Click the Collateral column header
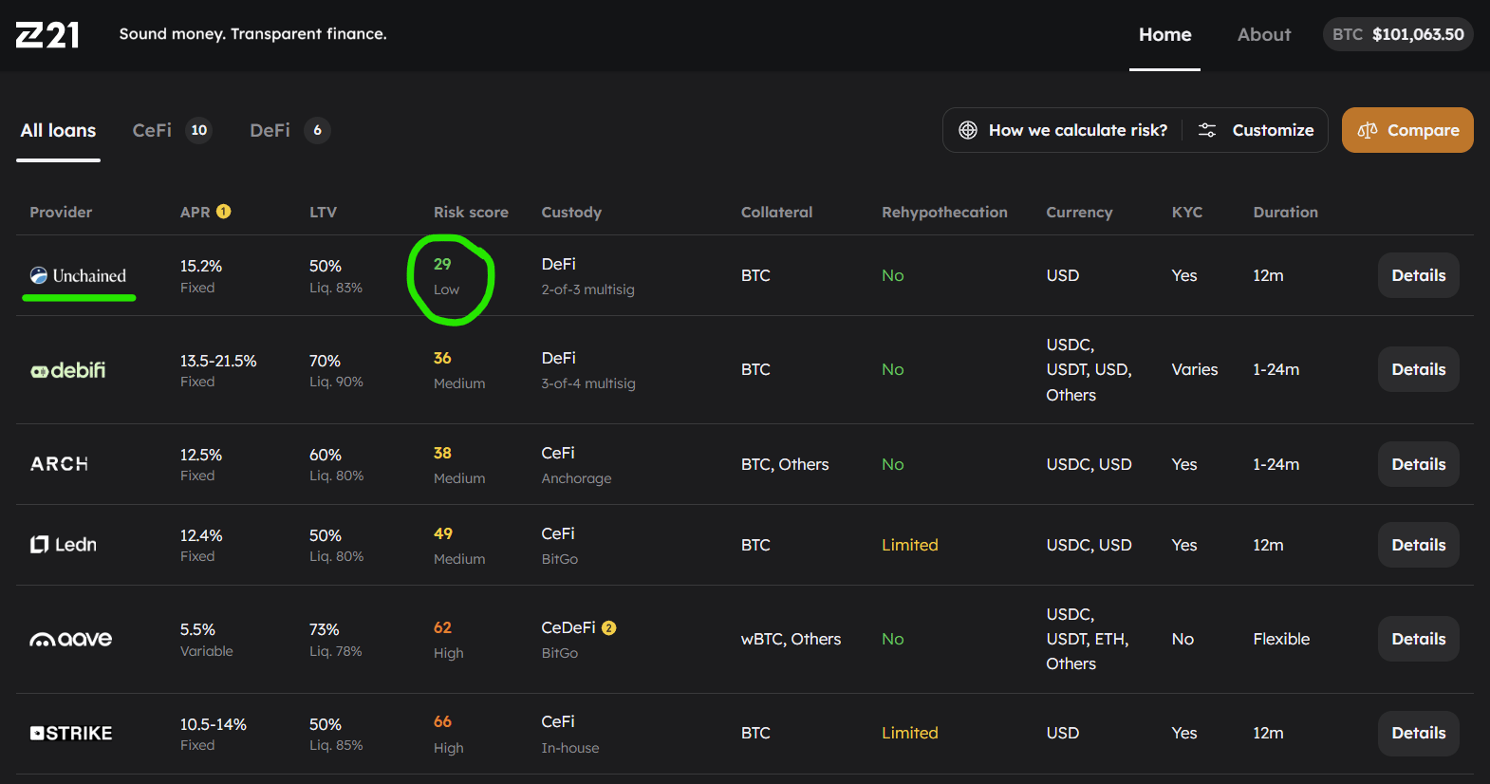 click(776, 212)
